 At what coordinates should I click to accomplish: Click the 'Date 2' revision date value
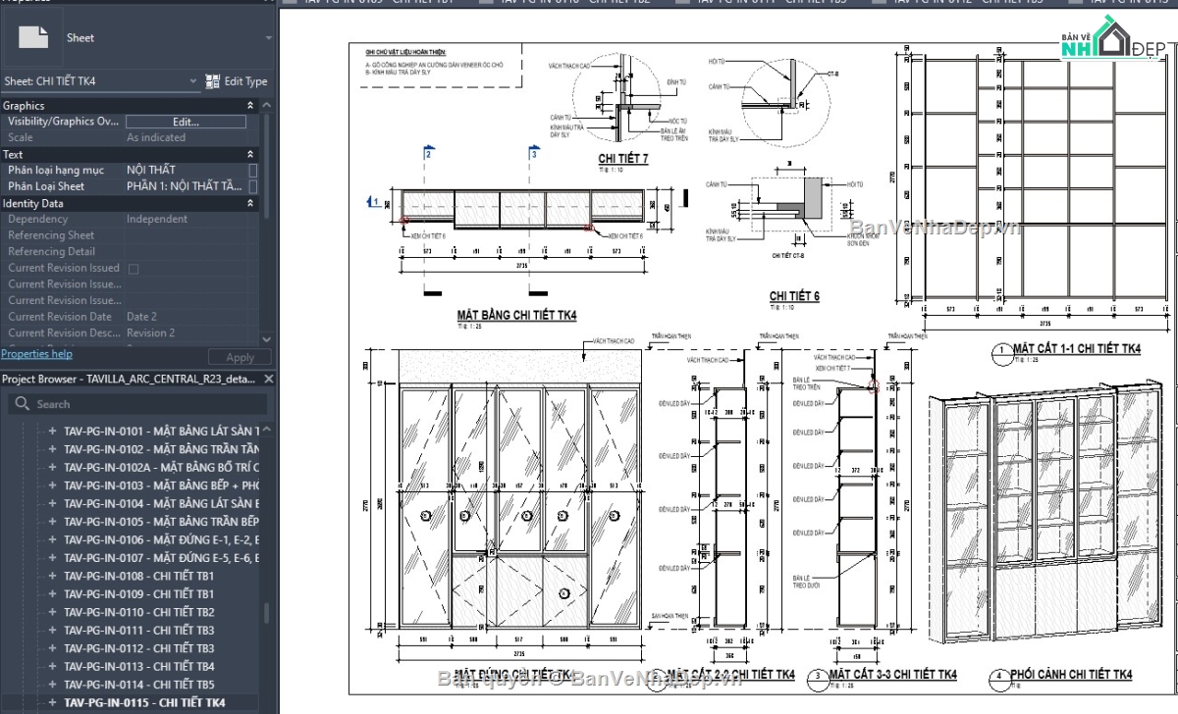tap(141, 317)
